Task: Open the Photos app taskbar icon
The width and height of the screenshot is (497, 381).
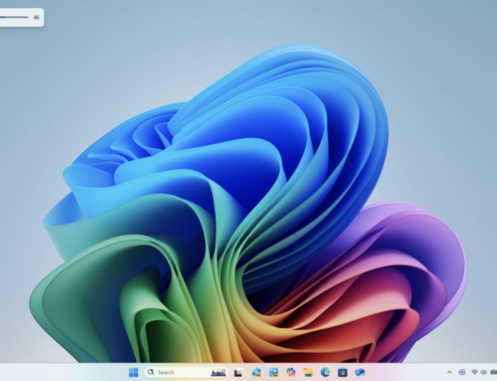Action: [273, 372]
